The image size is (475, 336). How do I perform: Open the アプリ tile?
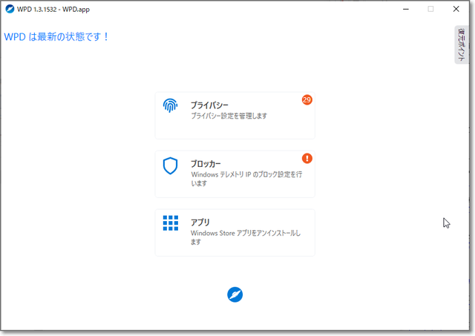point(235,232)
